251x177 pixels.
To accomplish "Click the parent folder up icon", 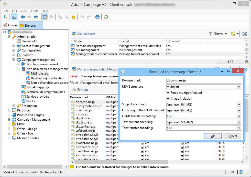I will (x=36, y=17).
